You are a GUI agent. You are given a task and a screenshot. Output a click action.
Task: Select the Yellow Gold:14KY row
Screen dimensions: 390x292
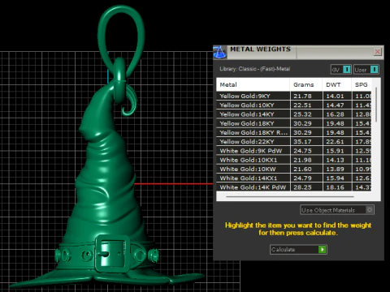click(x=294, y=114)
